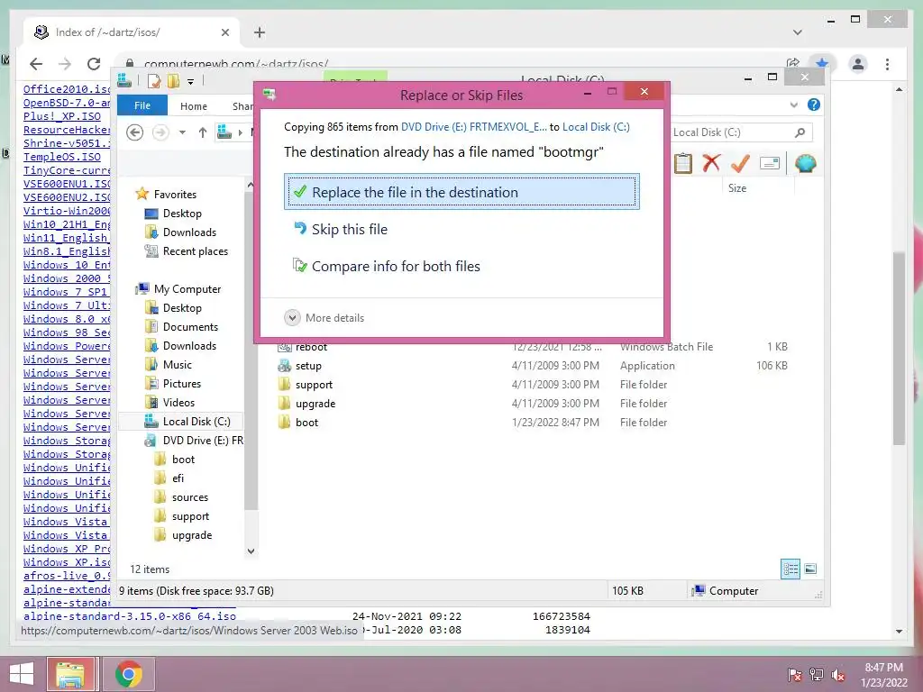Click muted volume tray icon
Viewport: 923px width, 692px height.
[x=837, y=675]
